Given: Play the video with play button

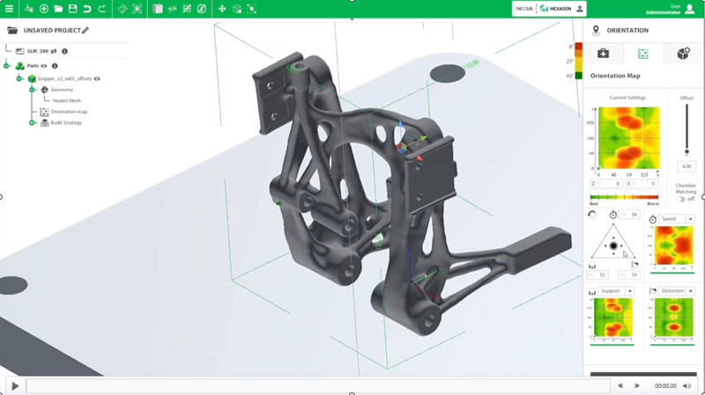Looking at the screenshot, I should coord(15,385).
